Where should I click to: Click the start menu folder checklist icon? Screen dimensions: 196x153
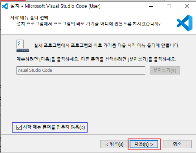point(23,46)
